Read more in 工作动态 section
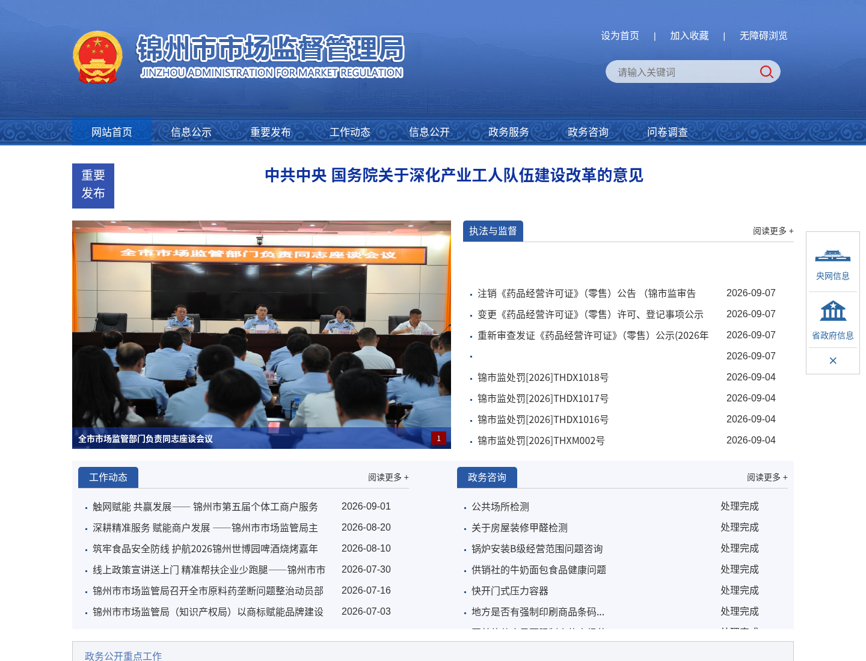The height and width of the screenshot is (661, 866). 388,477
